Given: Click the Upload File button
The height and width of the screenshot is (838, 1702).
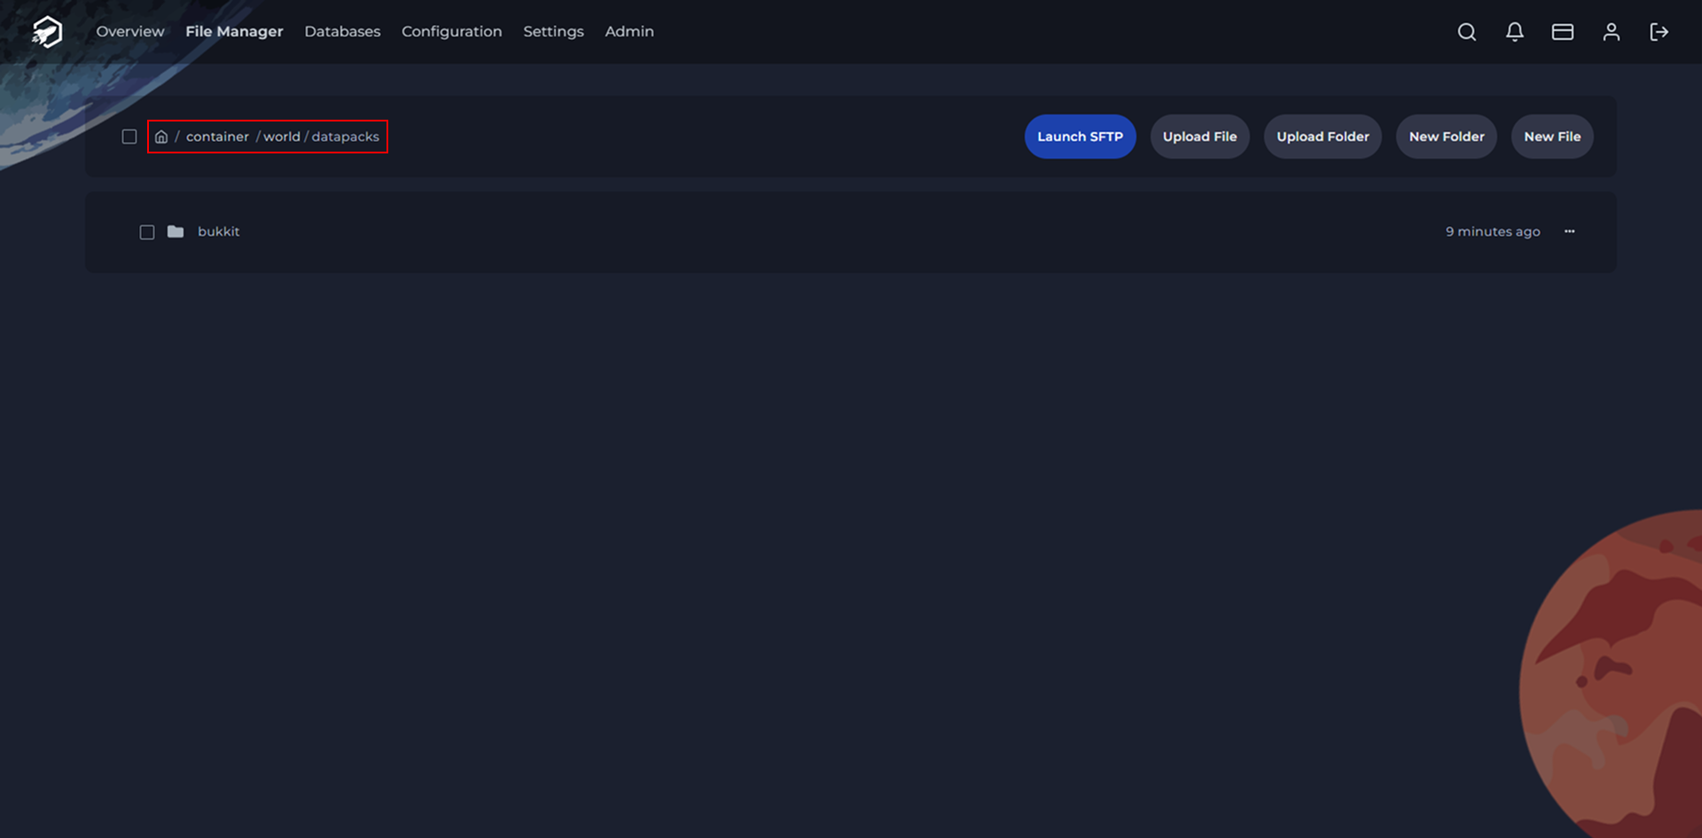Looking at the screenshot, I should (x=1199, y=137).
